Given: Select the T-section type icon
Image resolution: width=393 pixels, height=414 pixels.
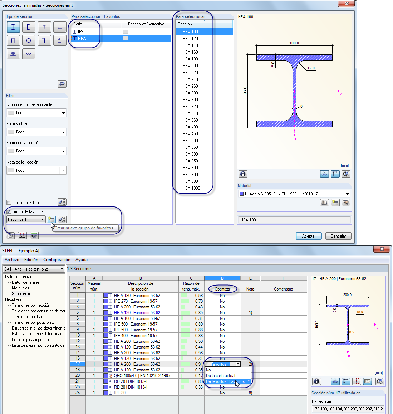Looking at the screenshot, I should (x=44, y=27).
